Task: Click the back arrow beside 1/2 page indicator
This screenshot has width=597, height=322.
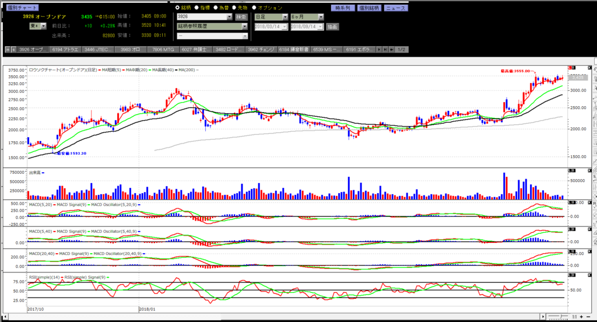Action: (x=391, y=50)
